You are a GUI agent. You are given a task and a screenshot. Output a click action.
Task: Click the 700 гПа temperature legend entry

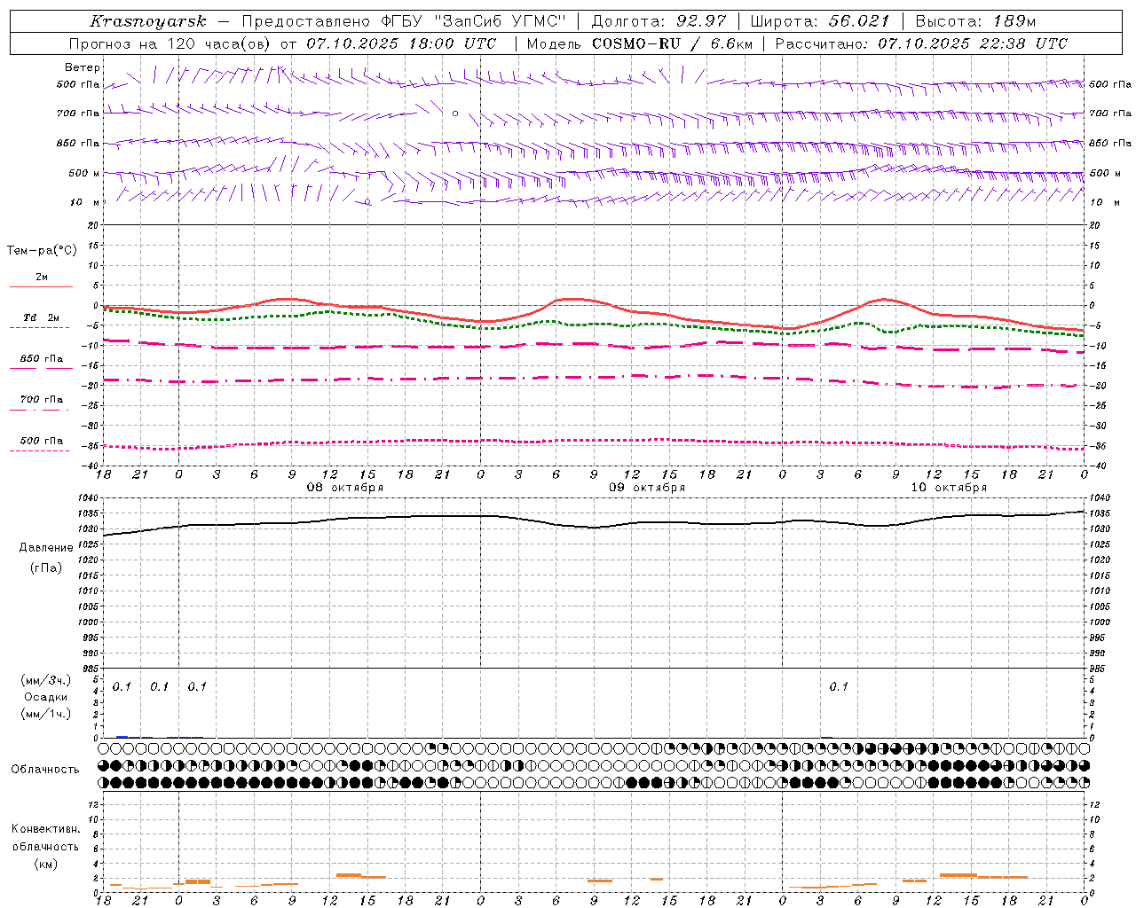pyautogui.click(x=41, y=401)
